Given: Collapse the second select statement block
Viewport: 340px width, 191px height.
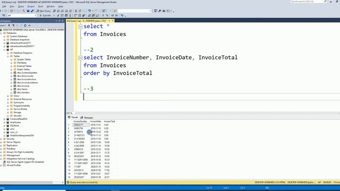Looking at the screenshot, I should [x=80, y=58].
